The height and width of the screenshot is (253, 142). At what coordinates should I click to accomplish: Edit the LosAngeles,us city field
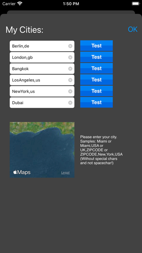click(x=42, y=80)
